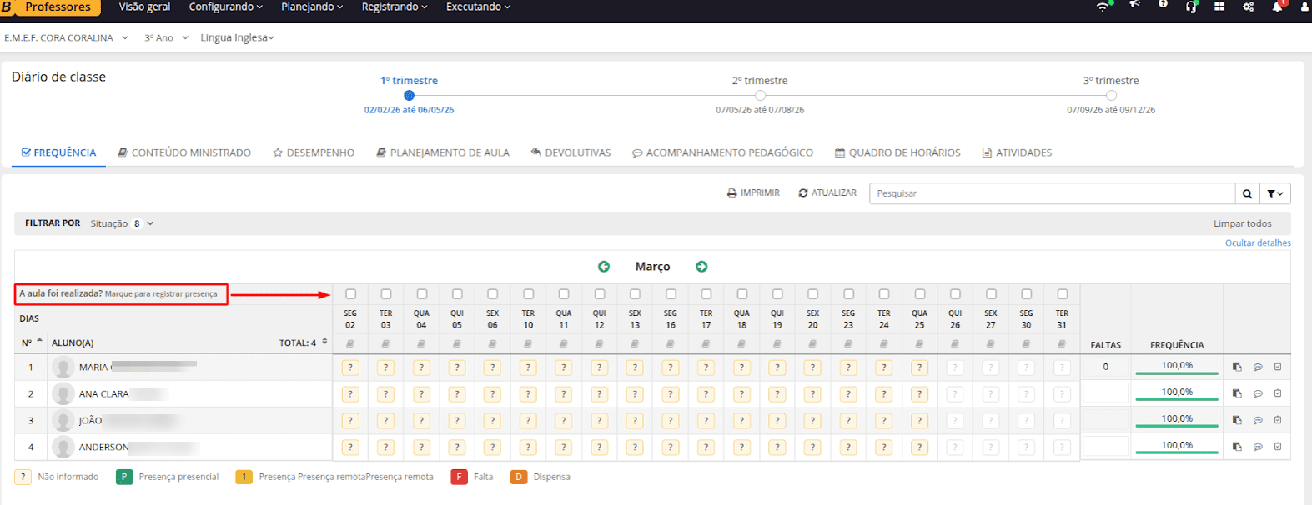This screenshot has width=1312, height=505.
Task: Open the note icon under SEG 02
Action: pos(350,344)
